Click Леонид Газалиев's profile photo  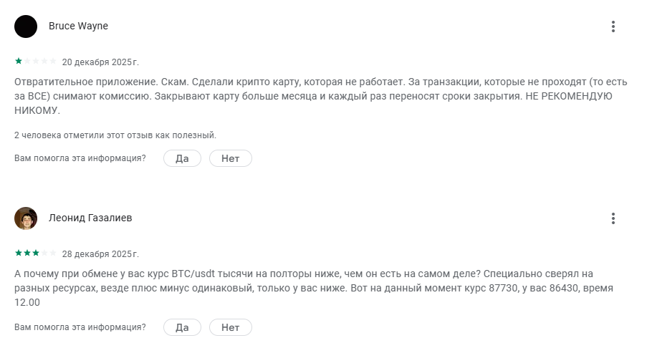tap(26, 218)
